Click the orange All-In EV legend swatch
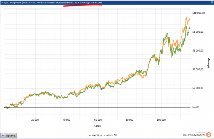 [x=105, y=135]
